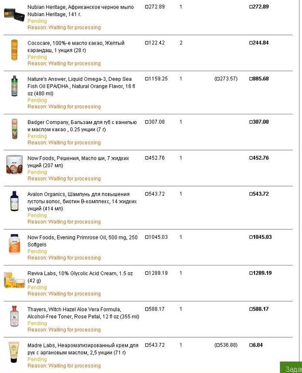Image resolution: width=302 pixels, height=373 pixels.
Task: Click the Thayers Witch Hazel toner image
Action: click(x=14, y=316)
